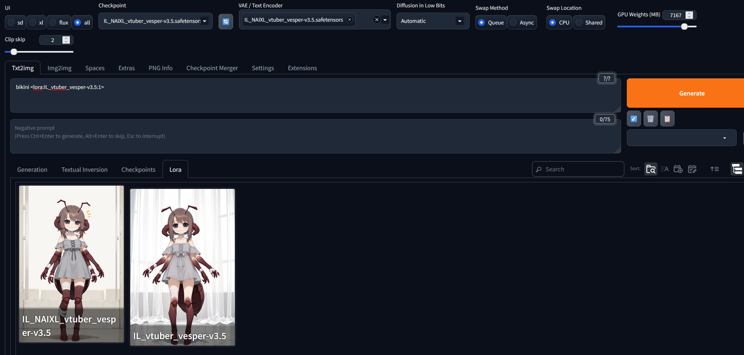Viewport: 744px width, 355px height.
Task: Select the sd UI preset
Action: tap(16, 22)
